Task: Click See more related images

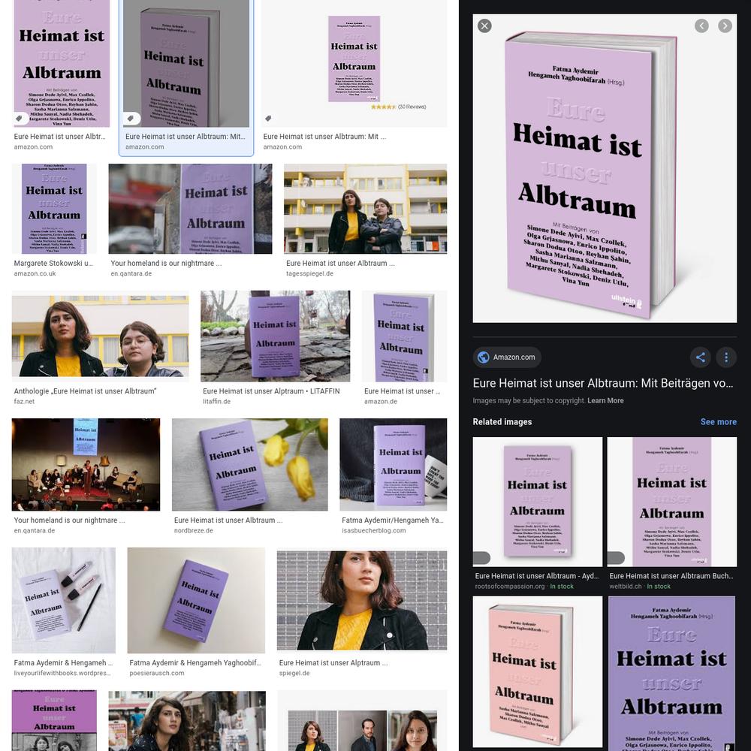Action: pos(719,422)
